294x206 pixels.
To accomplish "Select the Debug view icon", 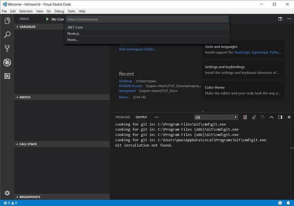I will [7, 62].
